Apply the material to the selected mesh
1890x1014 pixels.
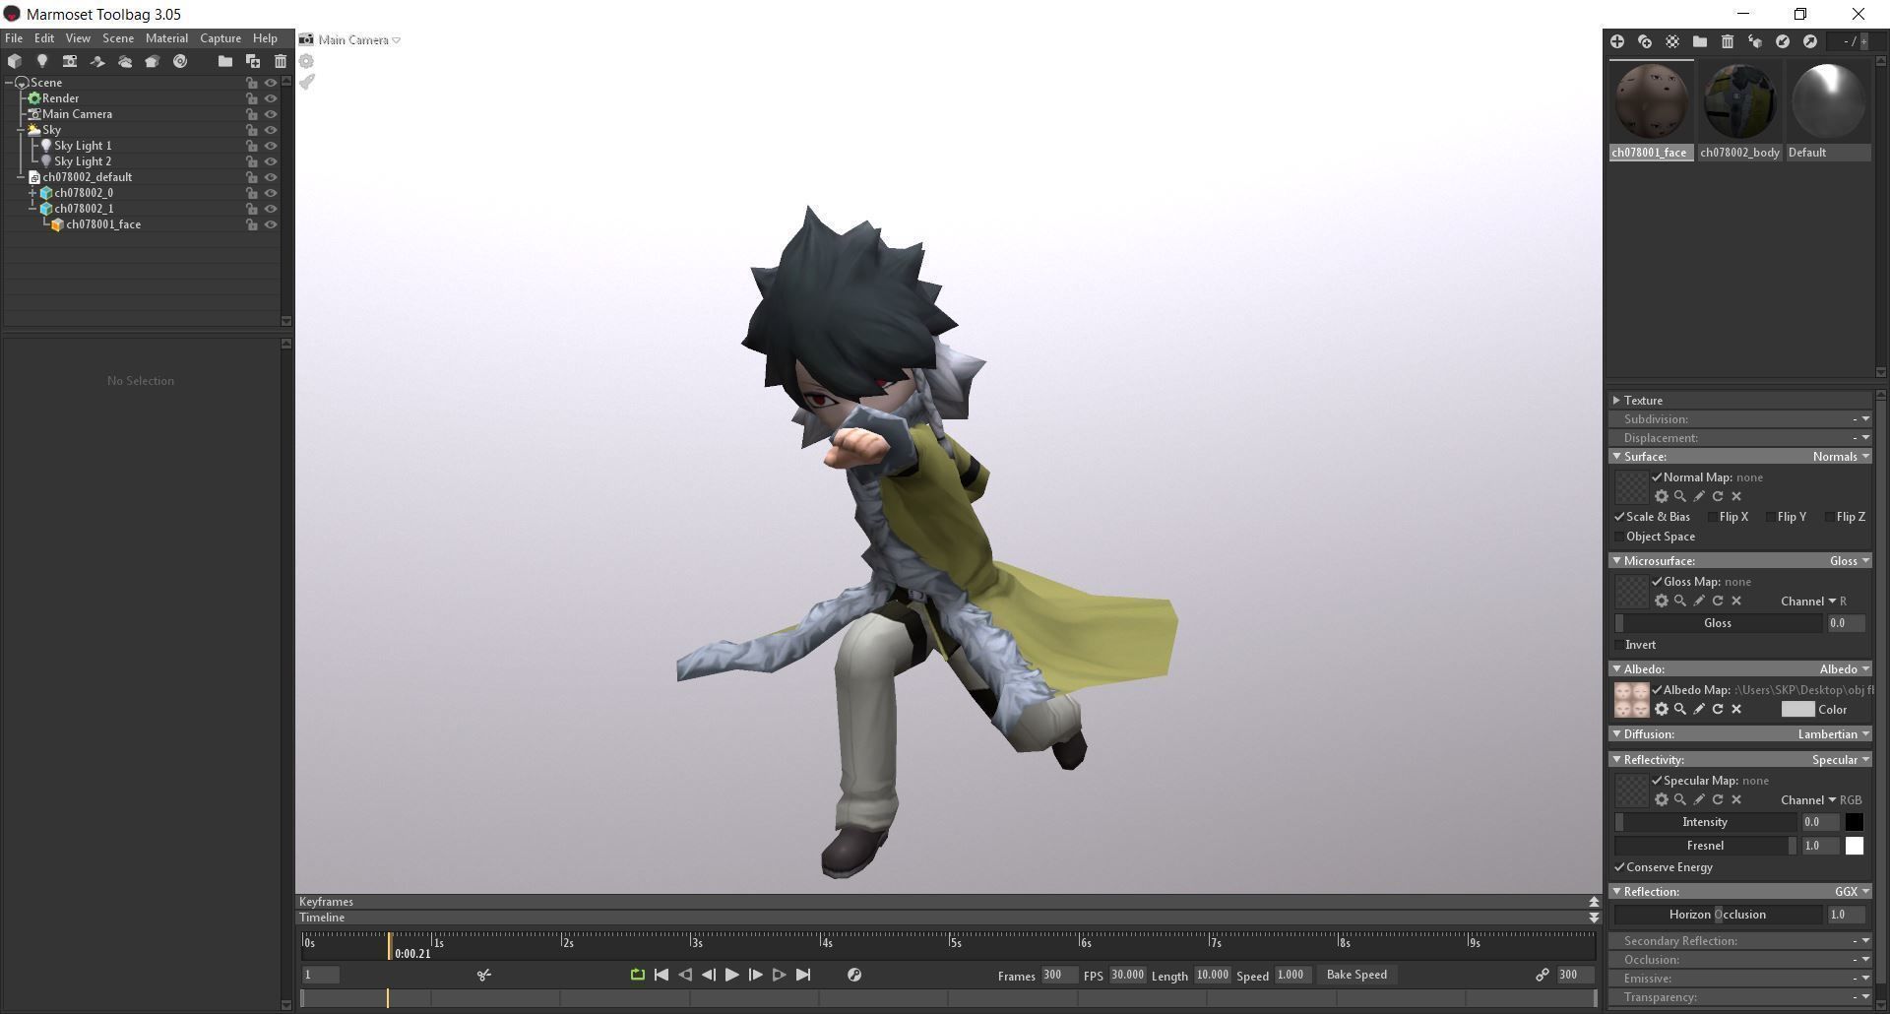(1755, 41)
